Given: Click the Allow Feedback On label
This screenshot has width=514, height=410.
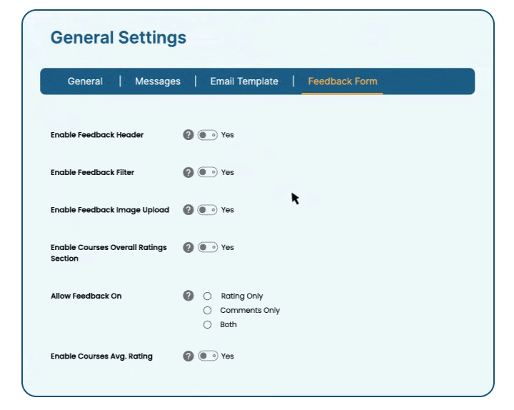Looking at the screenshot, I should coord(86,296).
